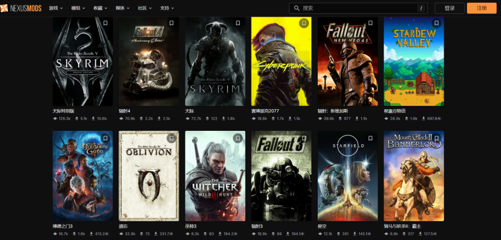The width and height of the screenshot is (501, 240).
Task: Toggle bookmark on Skyrim Special Edition
Action: click(x=105, y=23)
